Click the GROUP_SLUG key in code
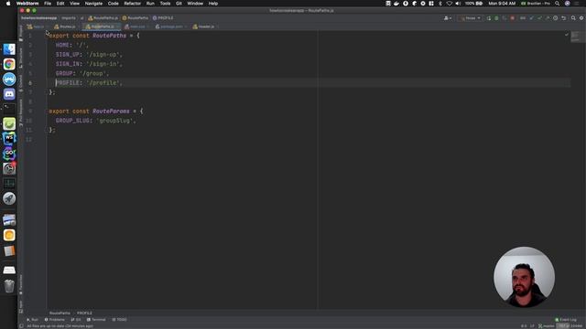The image size is (586, 329). tap(72, 121)
